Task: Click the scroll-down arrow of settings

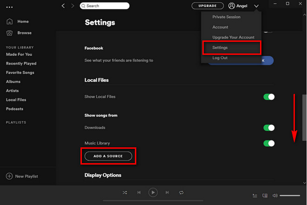Action: [304, 183]
